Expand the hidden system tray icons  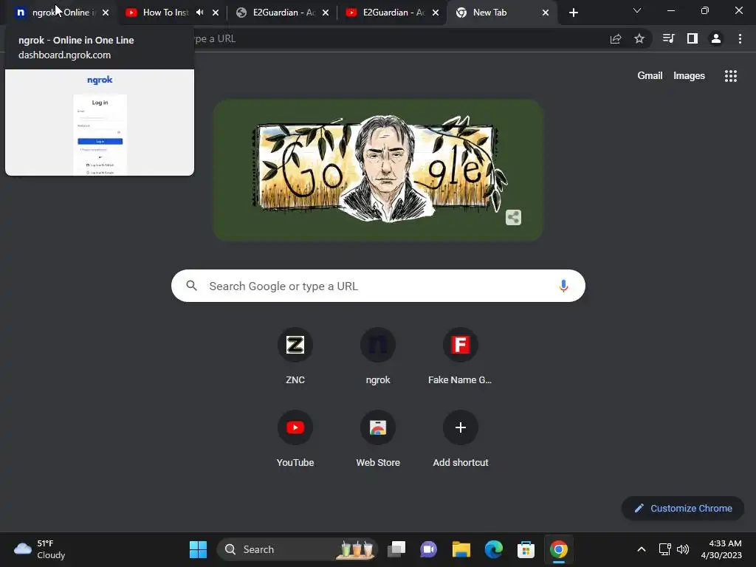(642, 549)
